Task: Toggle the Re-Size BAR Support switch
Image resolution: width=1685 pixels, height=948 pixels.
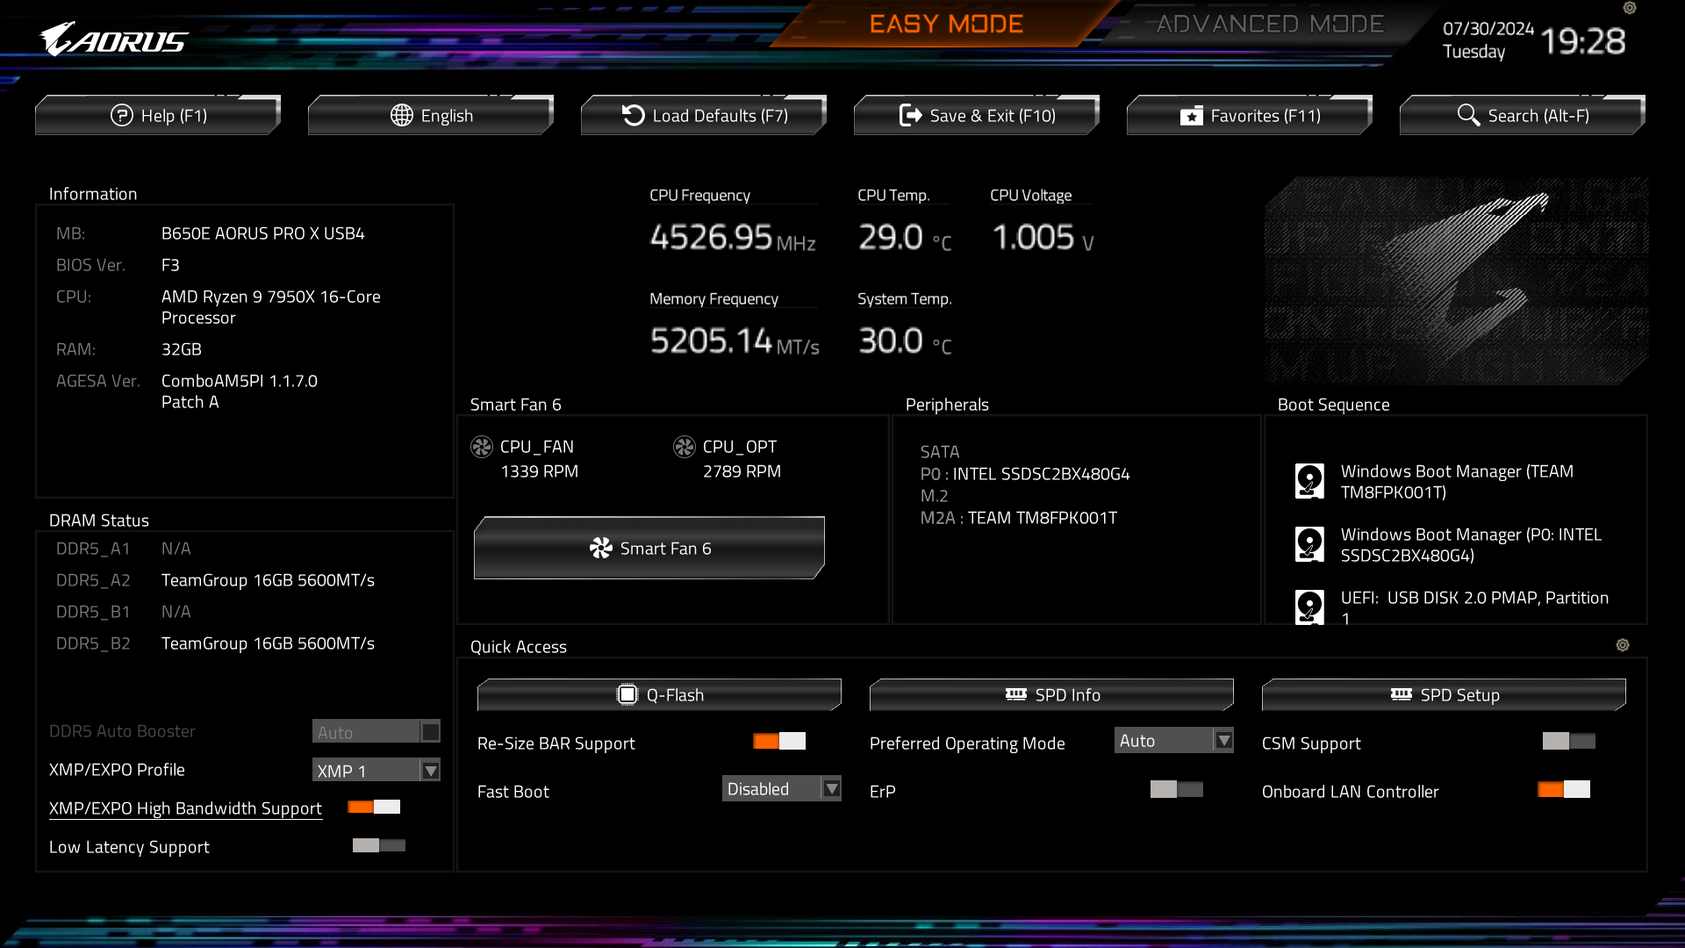Action: (x=778, y=742)
